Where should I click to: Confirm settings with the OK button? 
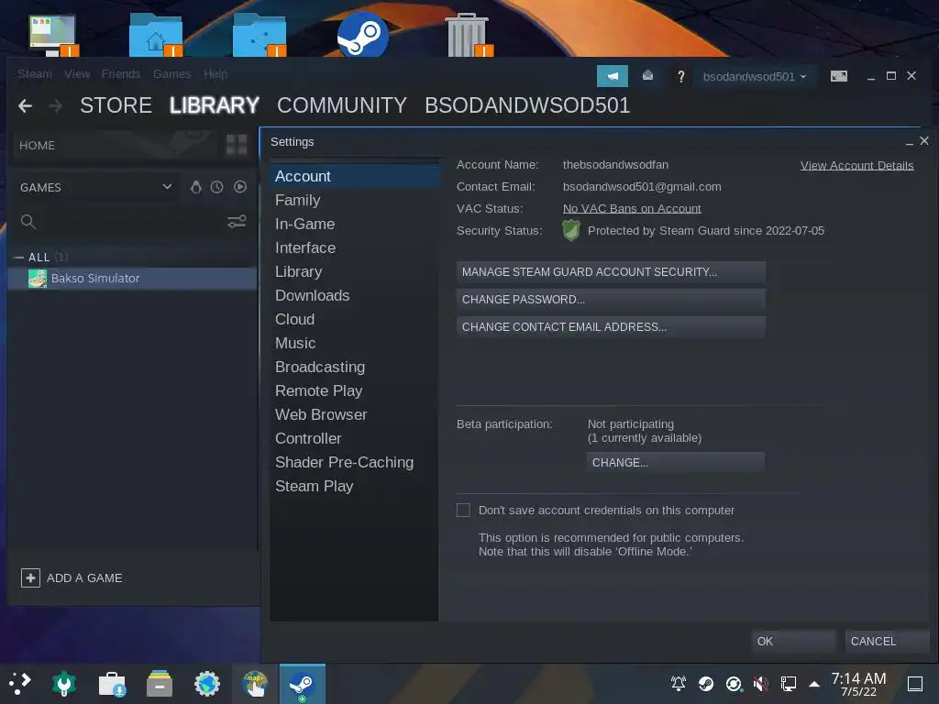[793, 641]
